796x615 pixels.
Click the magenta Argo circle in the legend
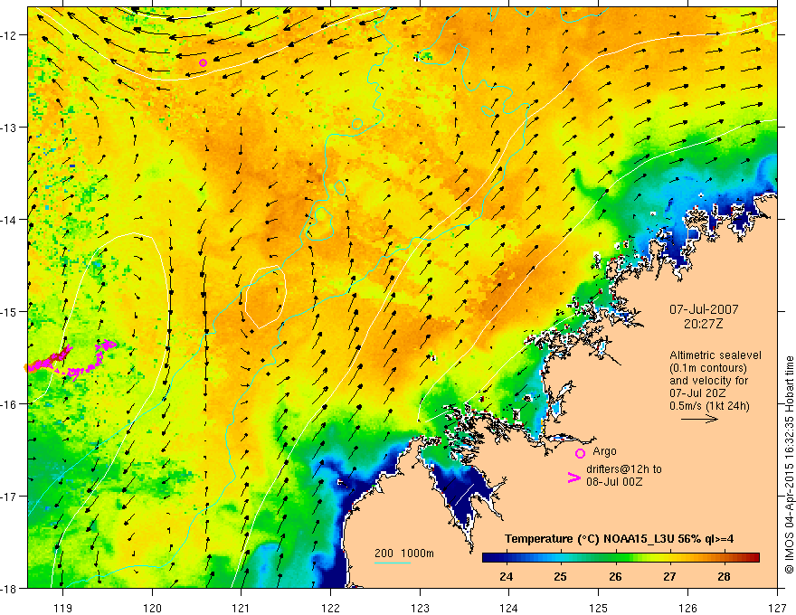pyautogui.click(x=580, y=454)
